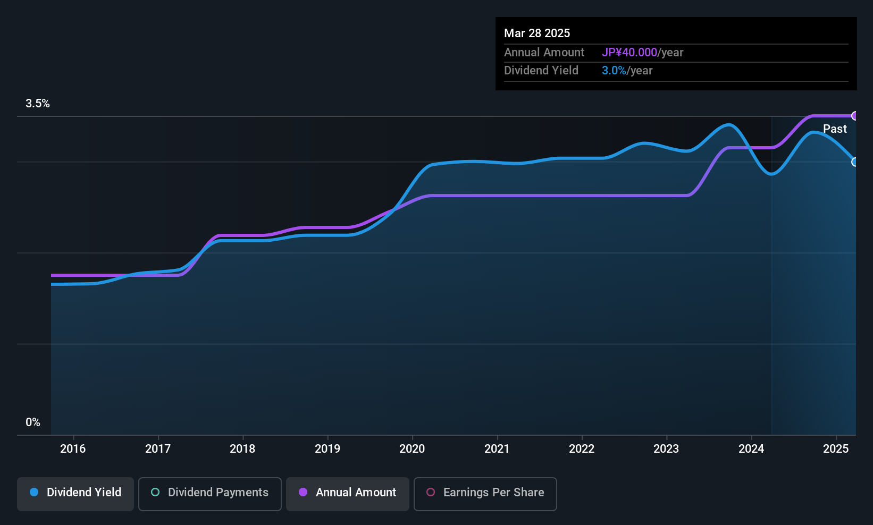
Task: Click the pink circle beside Earnings Per Share
Action: pos(431,493)
